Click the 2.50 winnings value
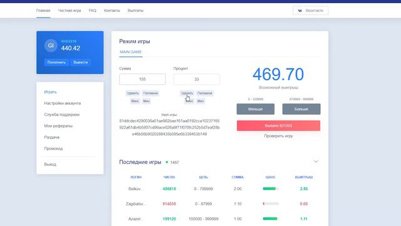This screenshot has width=401, height=226. click(x=304, y=189)
